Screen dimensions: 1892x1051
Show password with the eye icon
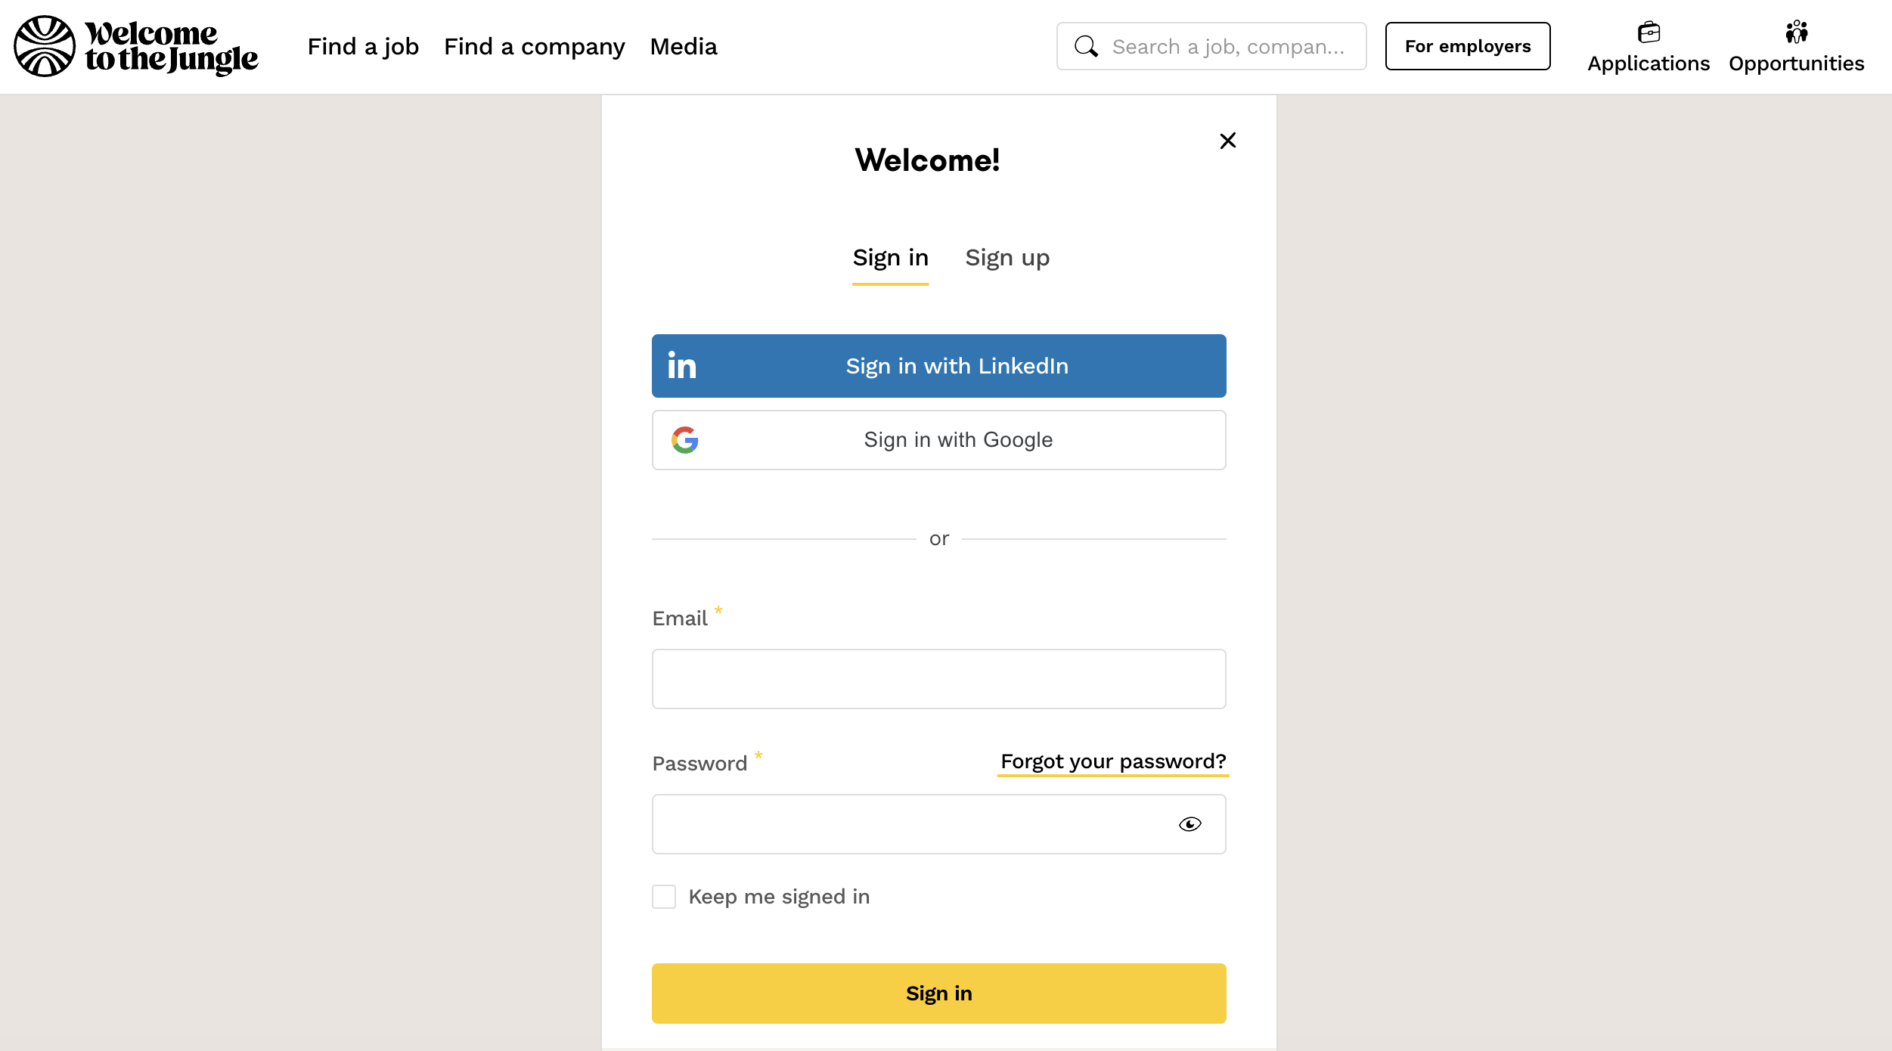[x=1189, y=824]
